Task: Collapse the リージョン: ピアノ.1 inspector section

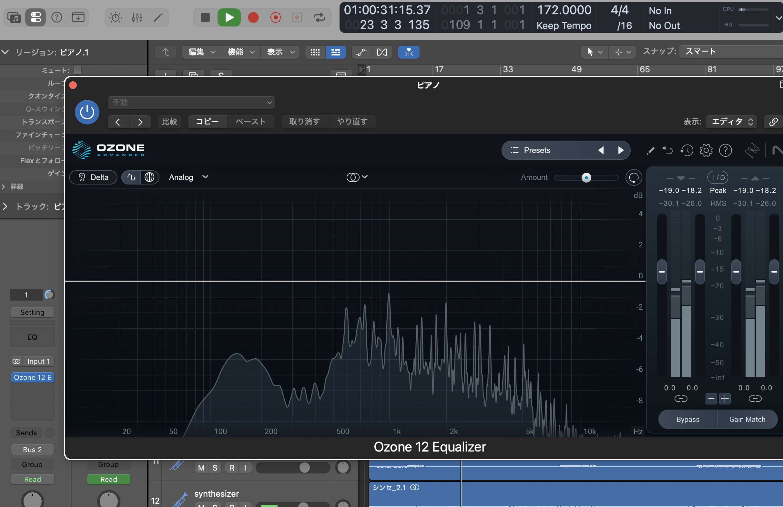Action: click(x=5, y=52)
